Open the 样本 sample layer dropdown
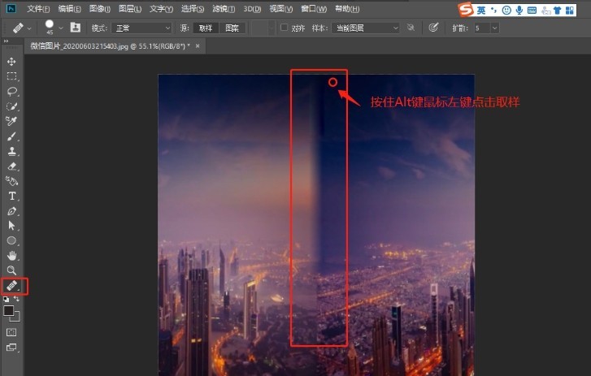The image size is (591, 376). 366,28
